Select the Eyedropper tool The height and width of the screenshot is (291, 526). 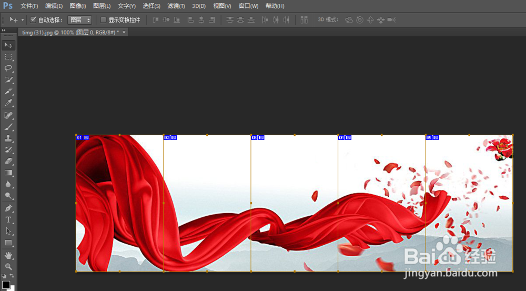[8, 103]
